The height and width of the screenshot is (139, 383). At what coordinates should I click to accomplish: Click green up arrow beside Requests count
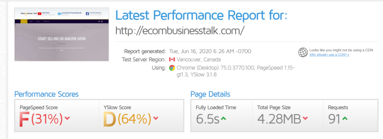click(344, 118)
